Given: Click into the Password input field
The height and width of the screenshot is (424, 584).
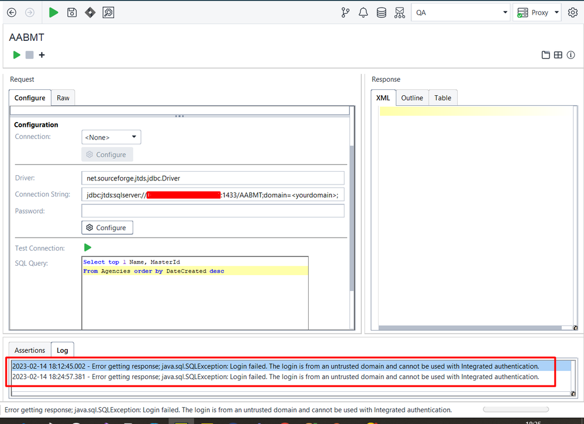Looking at the screenshot, I should tap(213, 211).
